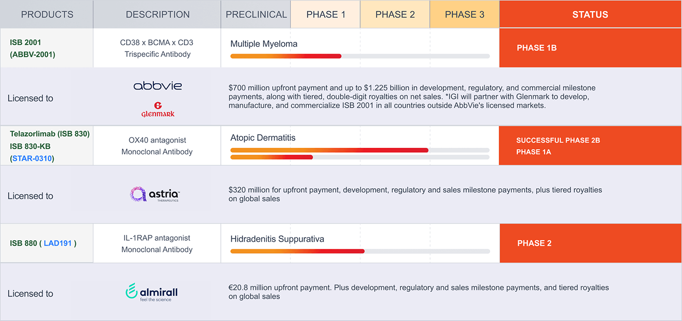682x321 pixels.
Task: Open the LAD191 link
Action: coord(57,243)
